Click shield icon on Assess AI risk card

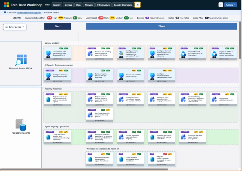click(x=48, y=54)
